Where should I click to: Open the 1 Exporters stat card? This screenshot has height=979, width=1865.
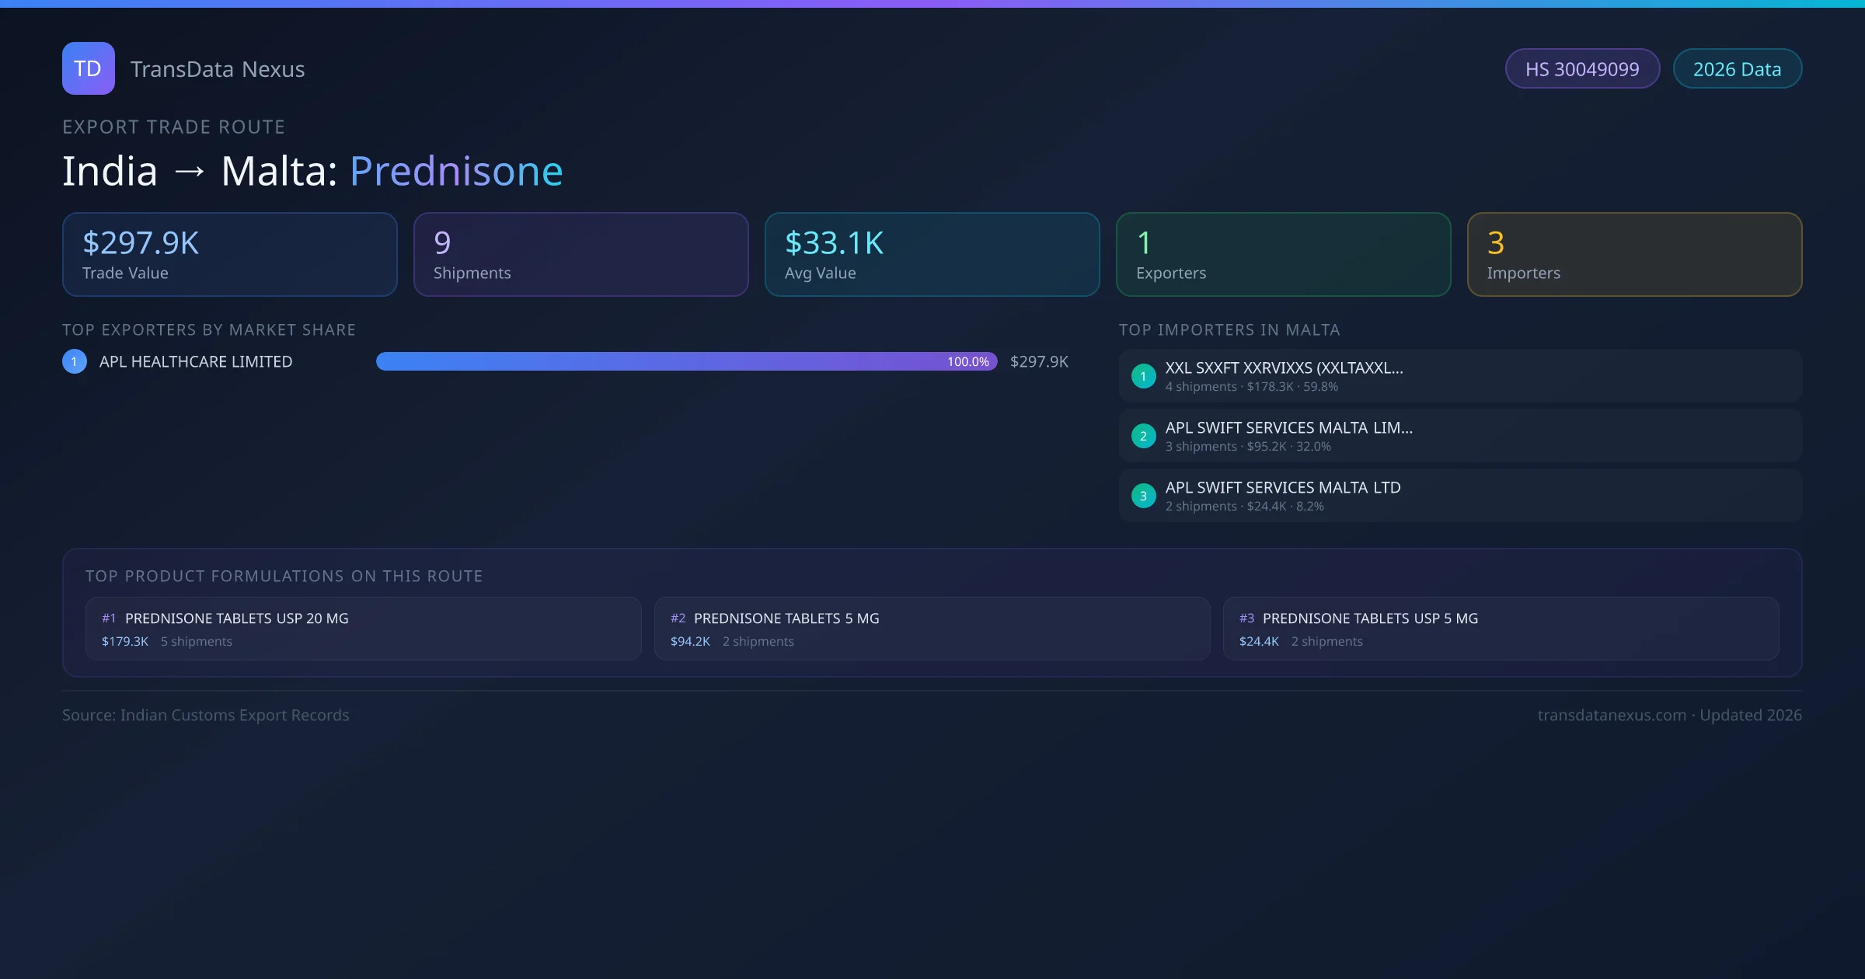point(1283,255)
